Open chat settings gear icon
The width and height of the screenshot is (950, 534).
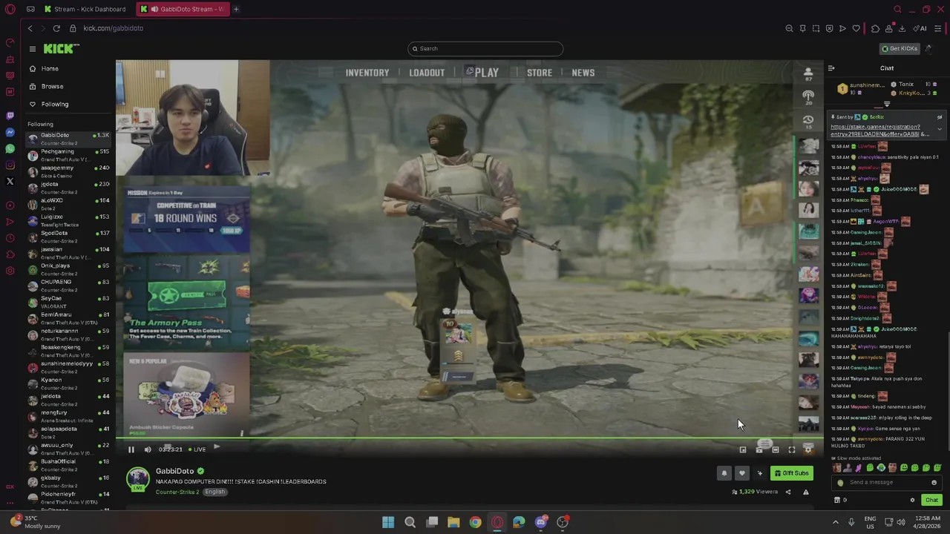point(912,500)
